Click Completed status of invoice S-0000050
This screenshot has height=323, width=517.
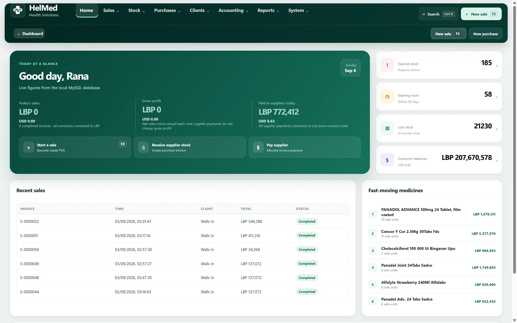coord(307,249)
